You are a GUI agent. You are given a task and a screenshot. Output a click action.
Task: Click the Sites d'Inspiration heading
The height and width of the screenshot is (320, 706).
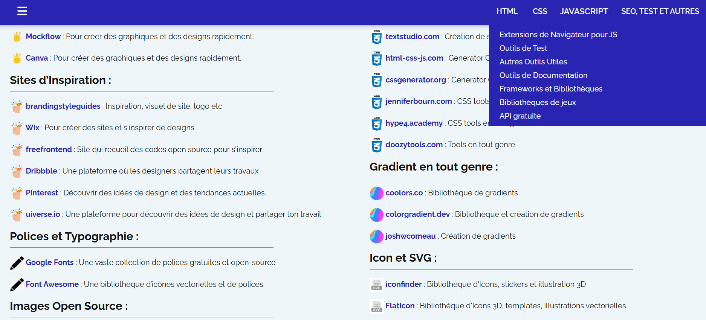60,80
